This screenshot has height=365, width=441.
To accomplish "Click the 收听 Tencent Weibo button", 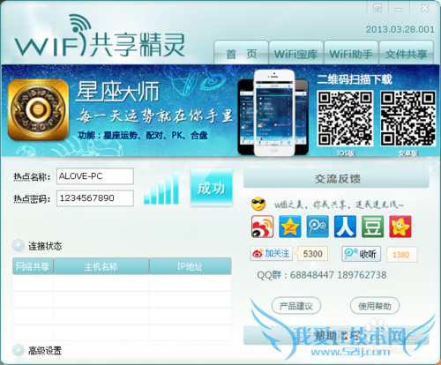I will [x=362, y=254].
